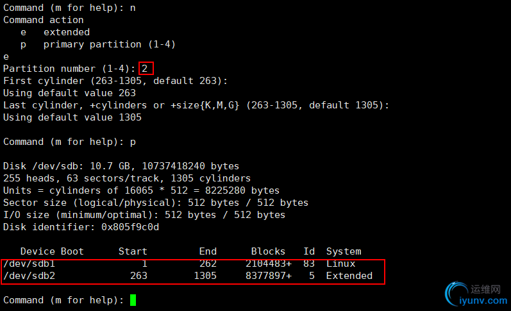
Task: Click the sdb2 end cylinder "1305" cell
Action: pyautogui.click(x=205, y=276)
